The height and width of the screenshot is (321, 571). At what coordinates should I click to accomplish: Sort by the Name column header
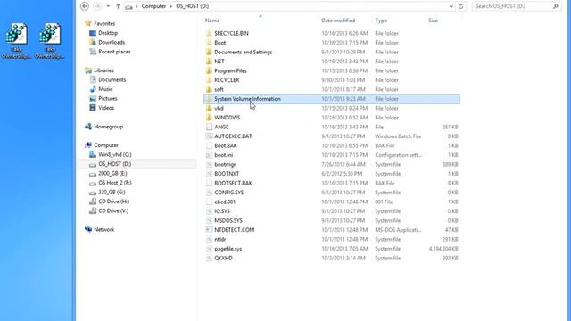click(x=212, y=21)
